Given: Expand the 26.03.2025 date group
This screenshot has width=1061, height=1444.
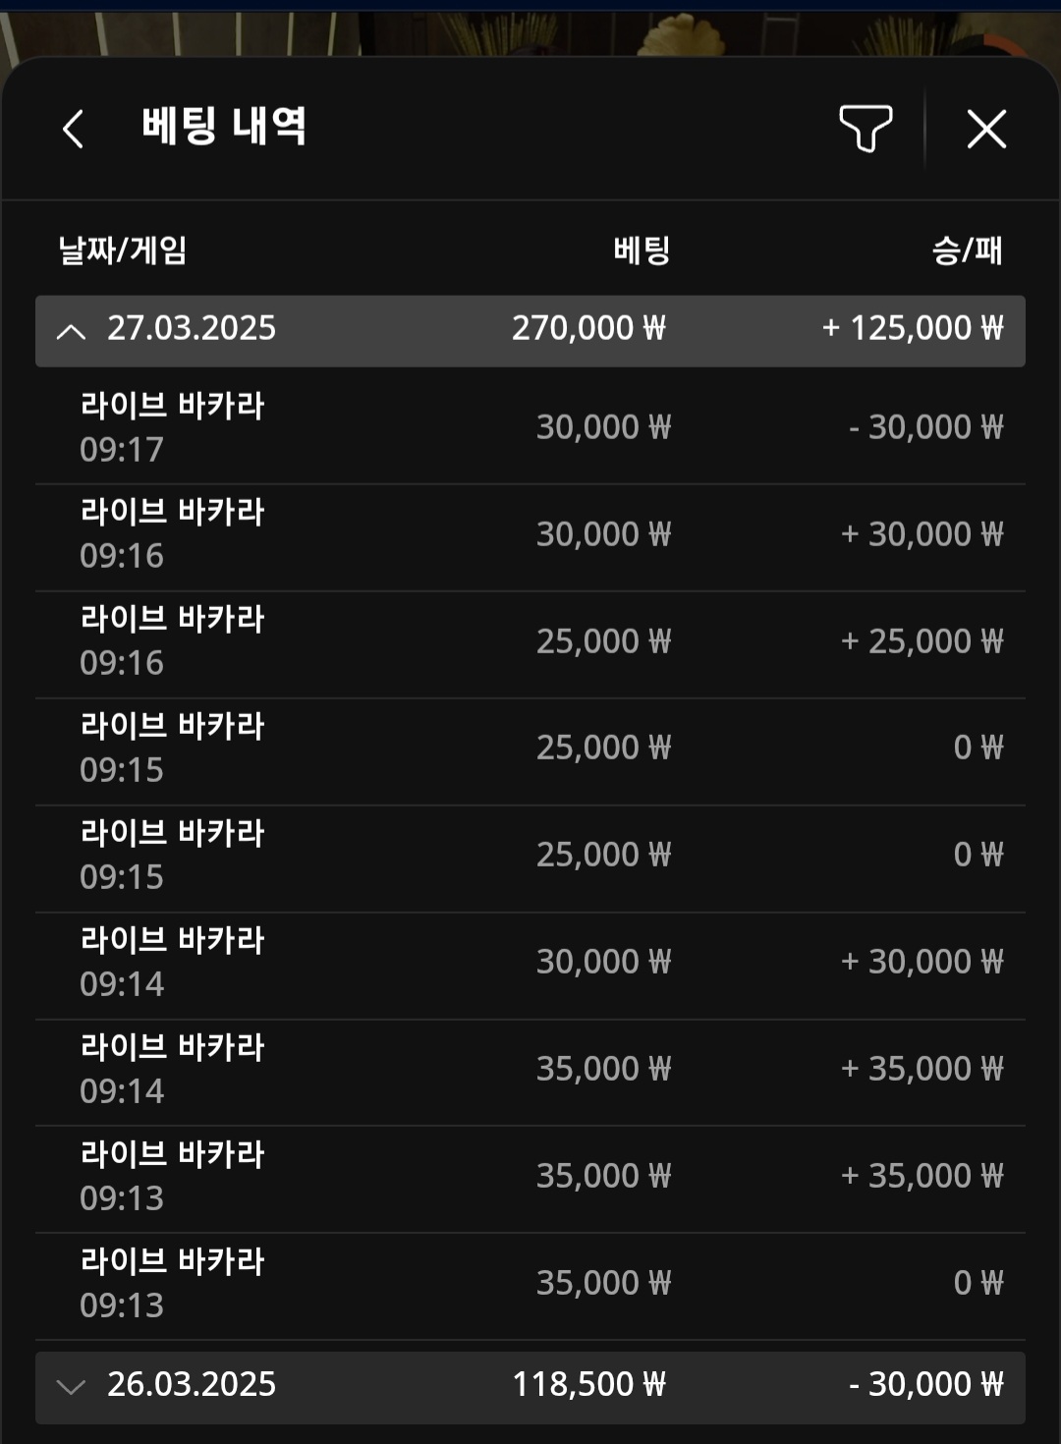Looking at the screenshot, I should 71,1386.
